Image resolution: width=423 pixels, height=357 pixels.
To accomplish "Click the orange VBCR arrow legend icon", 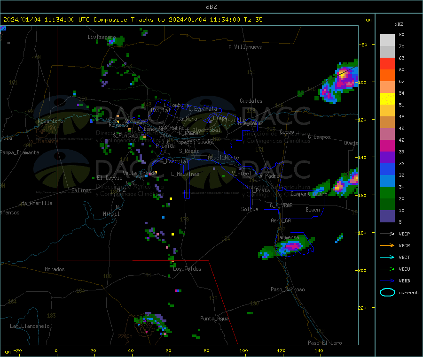I will [387, 245].
